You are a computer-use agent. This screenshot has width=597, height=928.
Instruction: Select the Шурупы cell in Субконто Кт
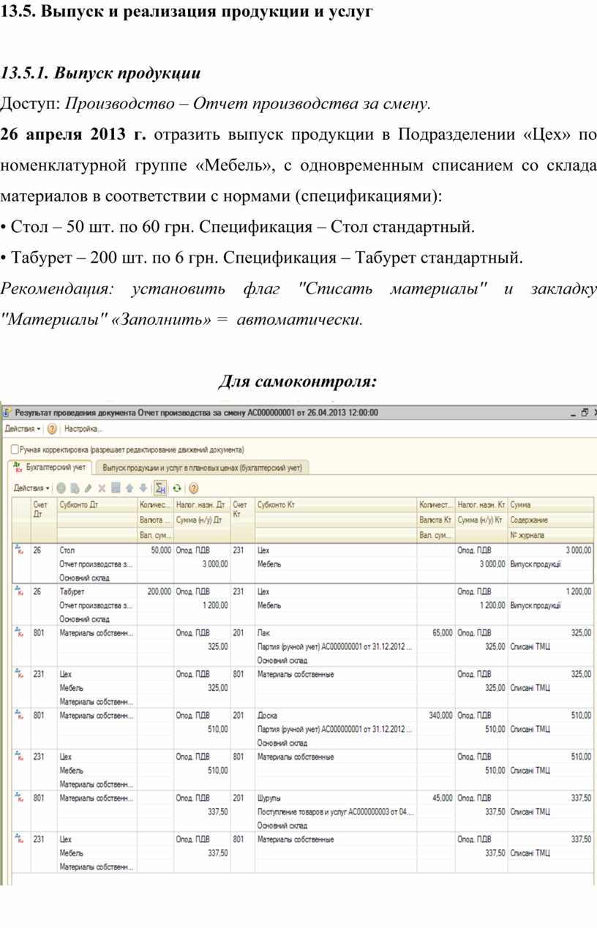point(336,798)
